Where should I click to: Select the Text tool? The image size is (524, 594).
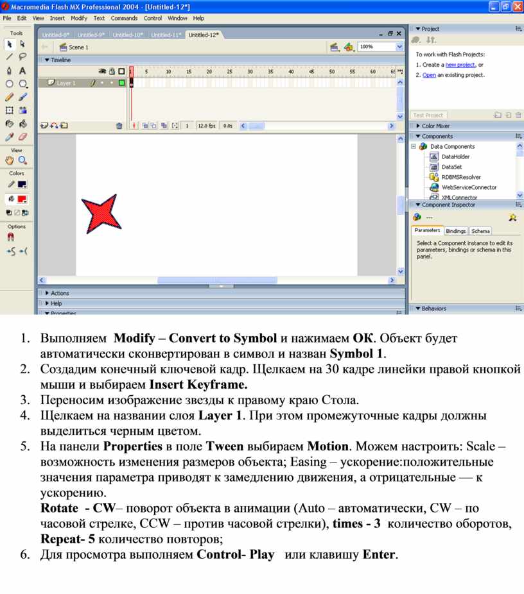point(22,71)
